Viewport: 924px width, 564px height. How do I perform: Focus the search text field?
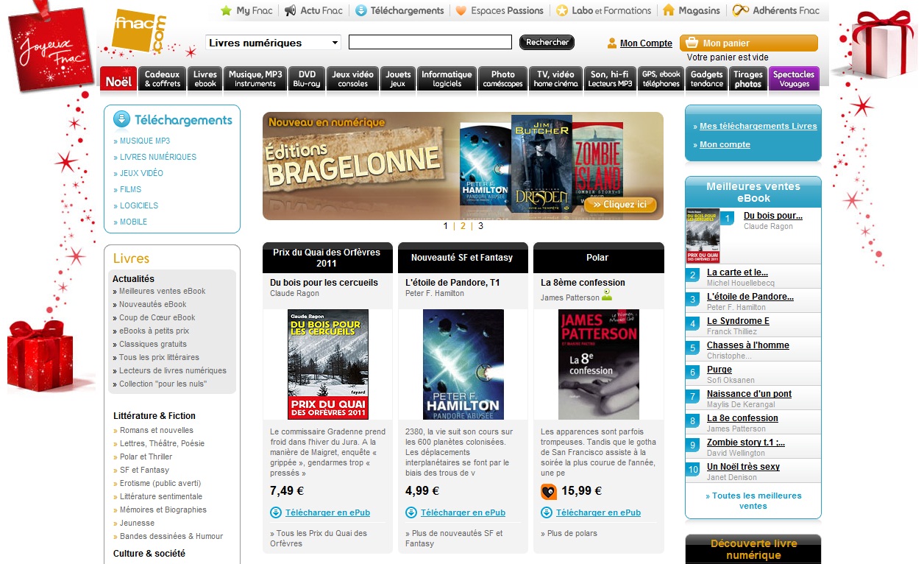(x=430, y=42)
